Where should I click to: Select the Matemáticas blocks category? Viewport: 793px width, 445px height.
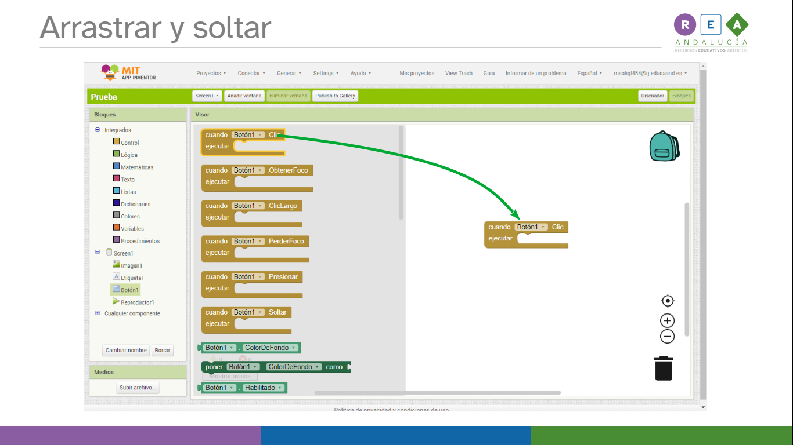point(137,167)
